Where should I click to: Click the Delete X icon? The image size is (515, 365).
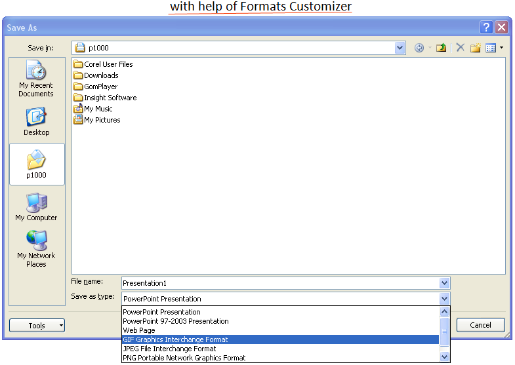click(461, 48)
